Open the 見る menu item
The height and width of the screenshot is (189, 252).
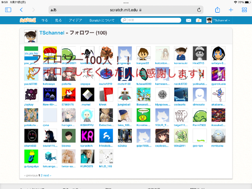click(x=58, y=20)
